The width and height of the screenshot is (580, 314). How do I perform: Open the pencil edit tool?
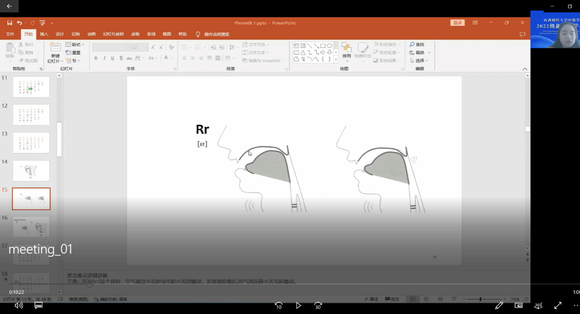pyautogui.click(x=499, y=305)
